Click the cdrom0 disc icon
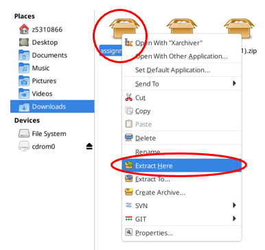This screenshot has width=265, height=250. 24,146
